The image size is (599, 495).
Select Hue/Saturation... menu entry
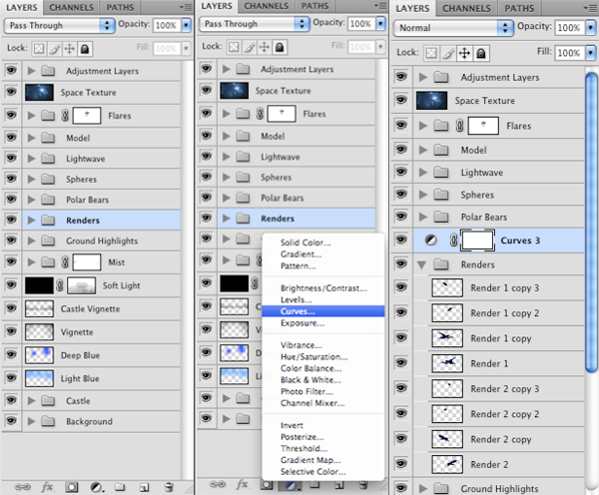(323, 356)
